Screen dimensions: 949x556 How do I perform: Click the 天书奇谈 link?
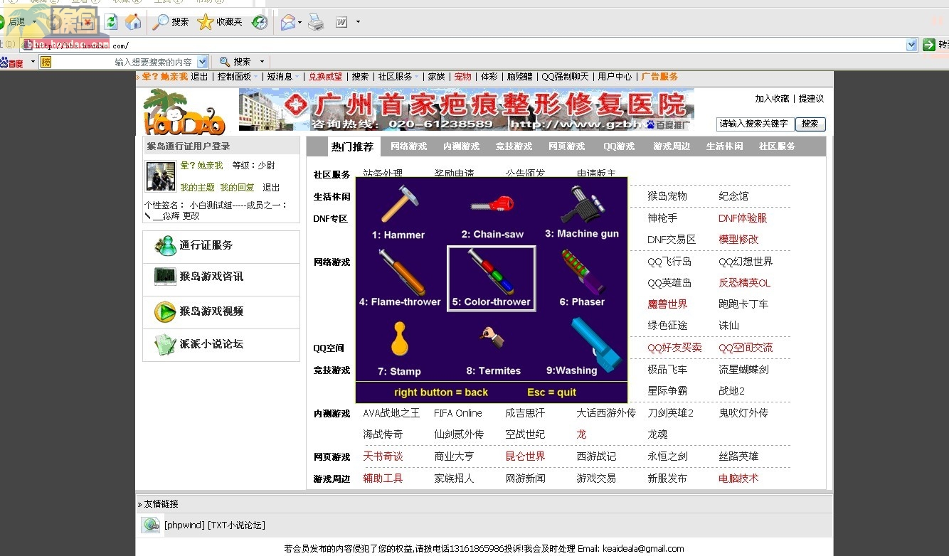(383, 456)
